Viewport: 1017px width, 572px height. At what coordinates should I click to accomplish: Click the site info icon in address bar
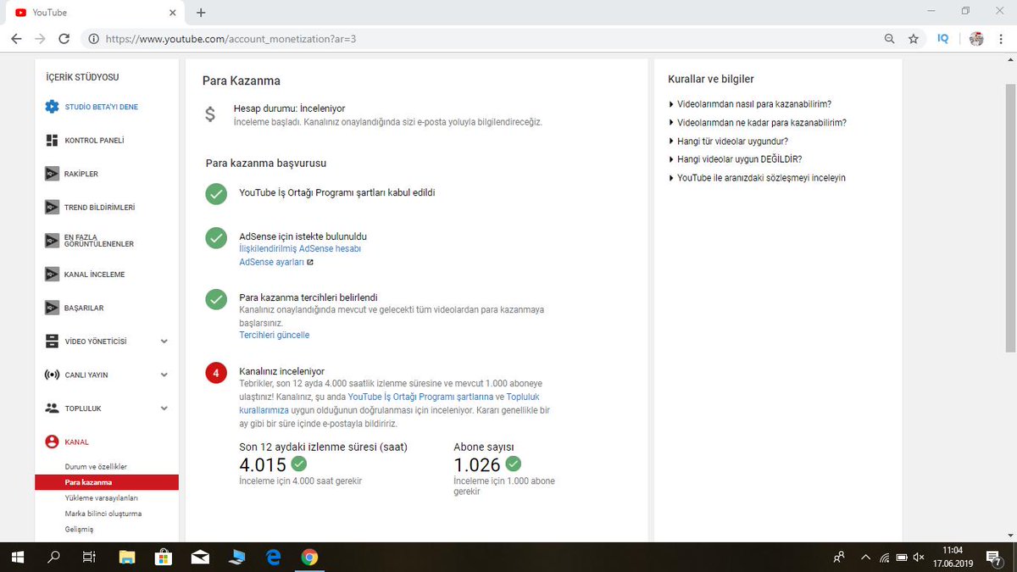[93, 39]
